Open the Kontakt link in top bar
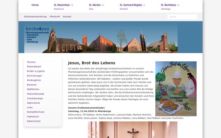 pyautogui.click(x=67, y=17)
